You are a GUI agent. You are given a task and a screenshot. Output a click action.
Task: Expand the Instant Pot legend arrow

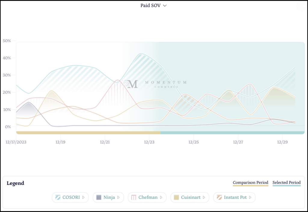250,197
